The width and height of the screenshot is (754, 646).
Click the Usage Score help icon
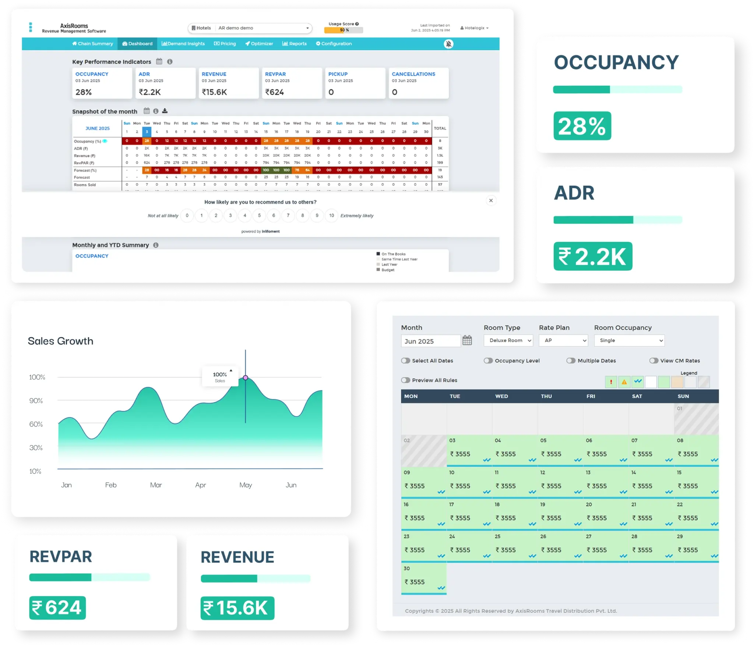[357, 24]
